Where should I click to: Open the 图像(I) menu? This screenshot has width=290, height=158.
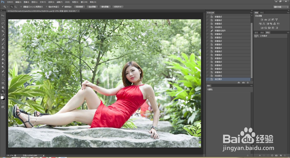(26, 2)
